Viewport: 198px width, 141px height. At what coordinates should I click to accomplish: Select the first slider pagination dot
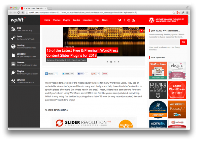(107, 62)
